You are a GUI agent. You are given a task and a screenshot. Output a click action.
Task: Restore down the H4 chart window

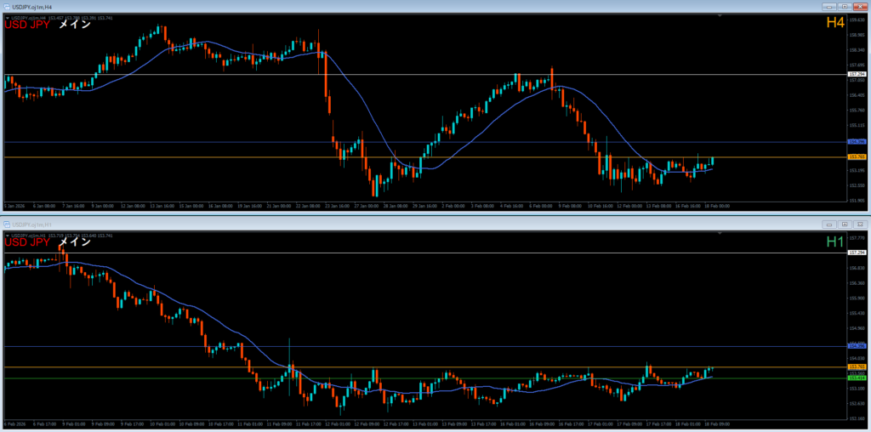(844, 7)
